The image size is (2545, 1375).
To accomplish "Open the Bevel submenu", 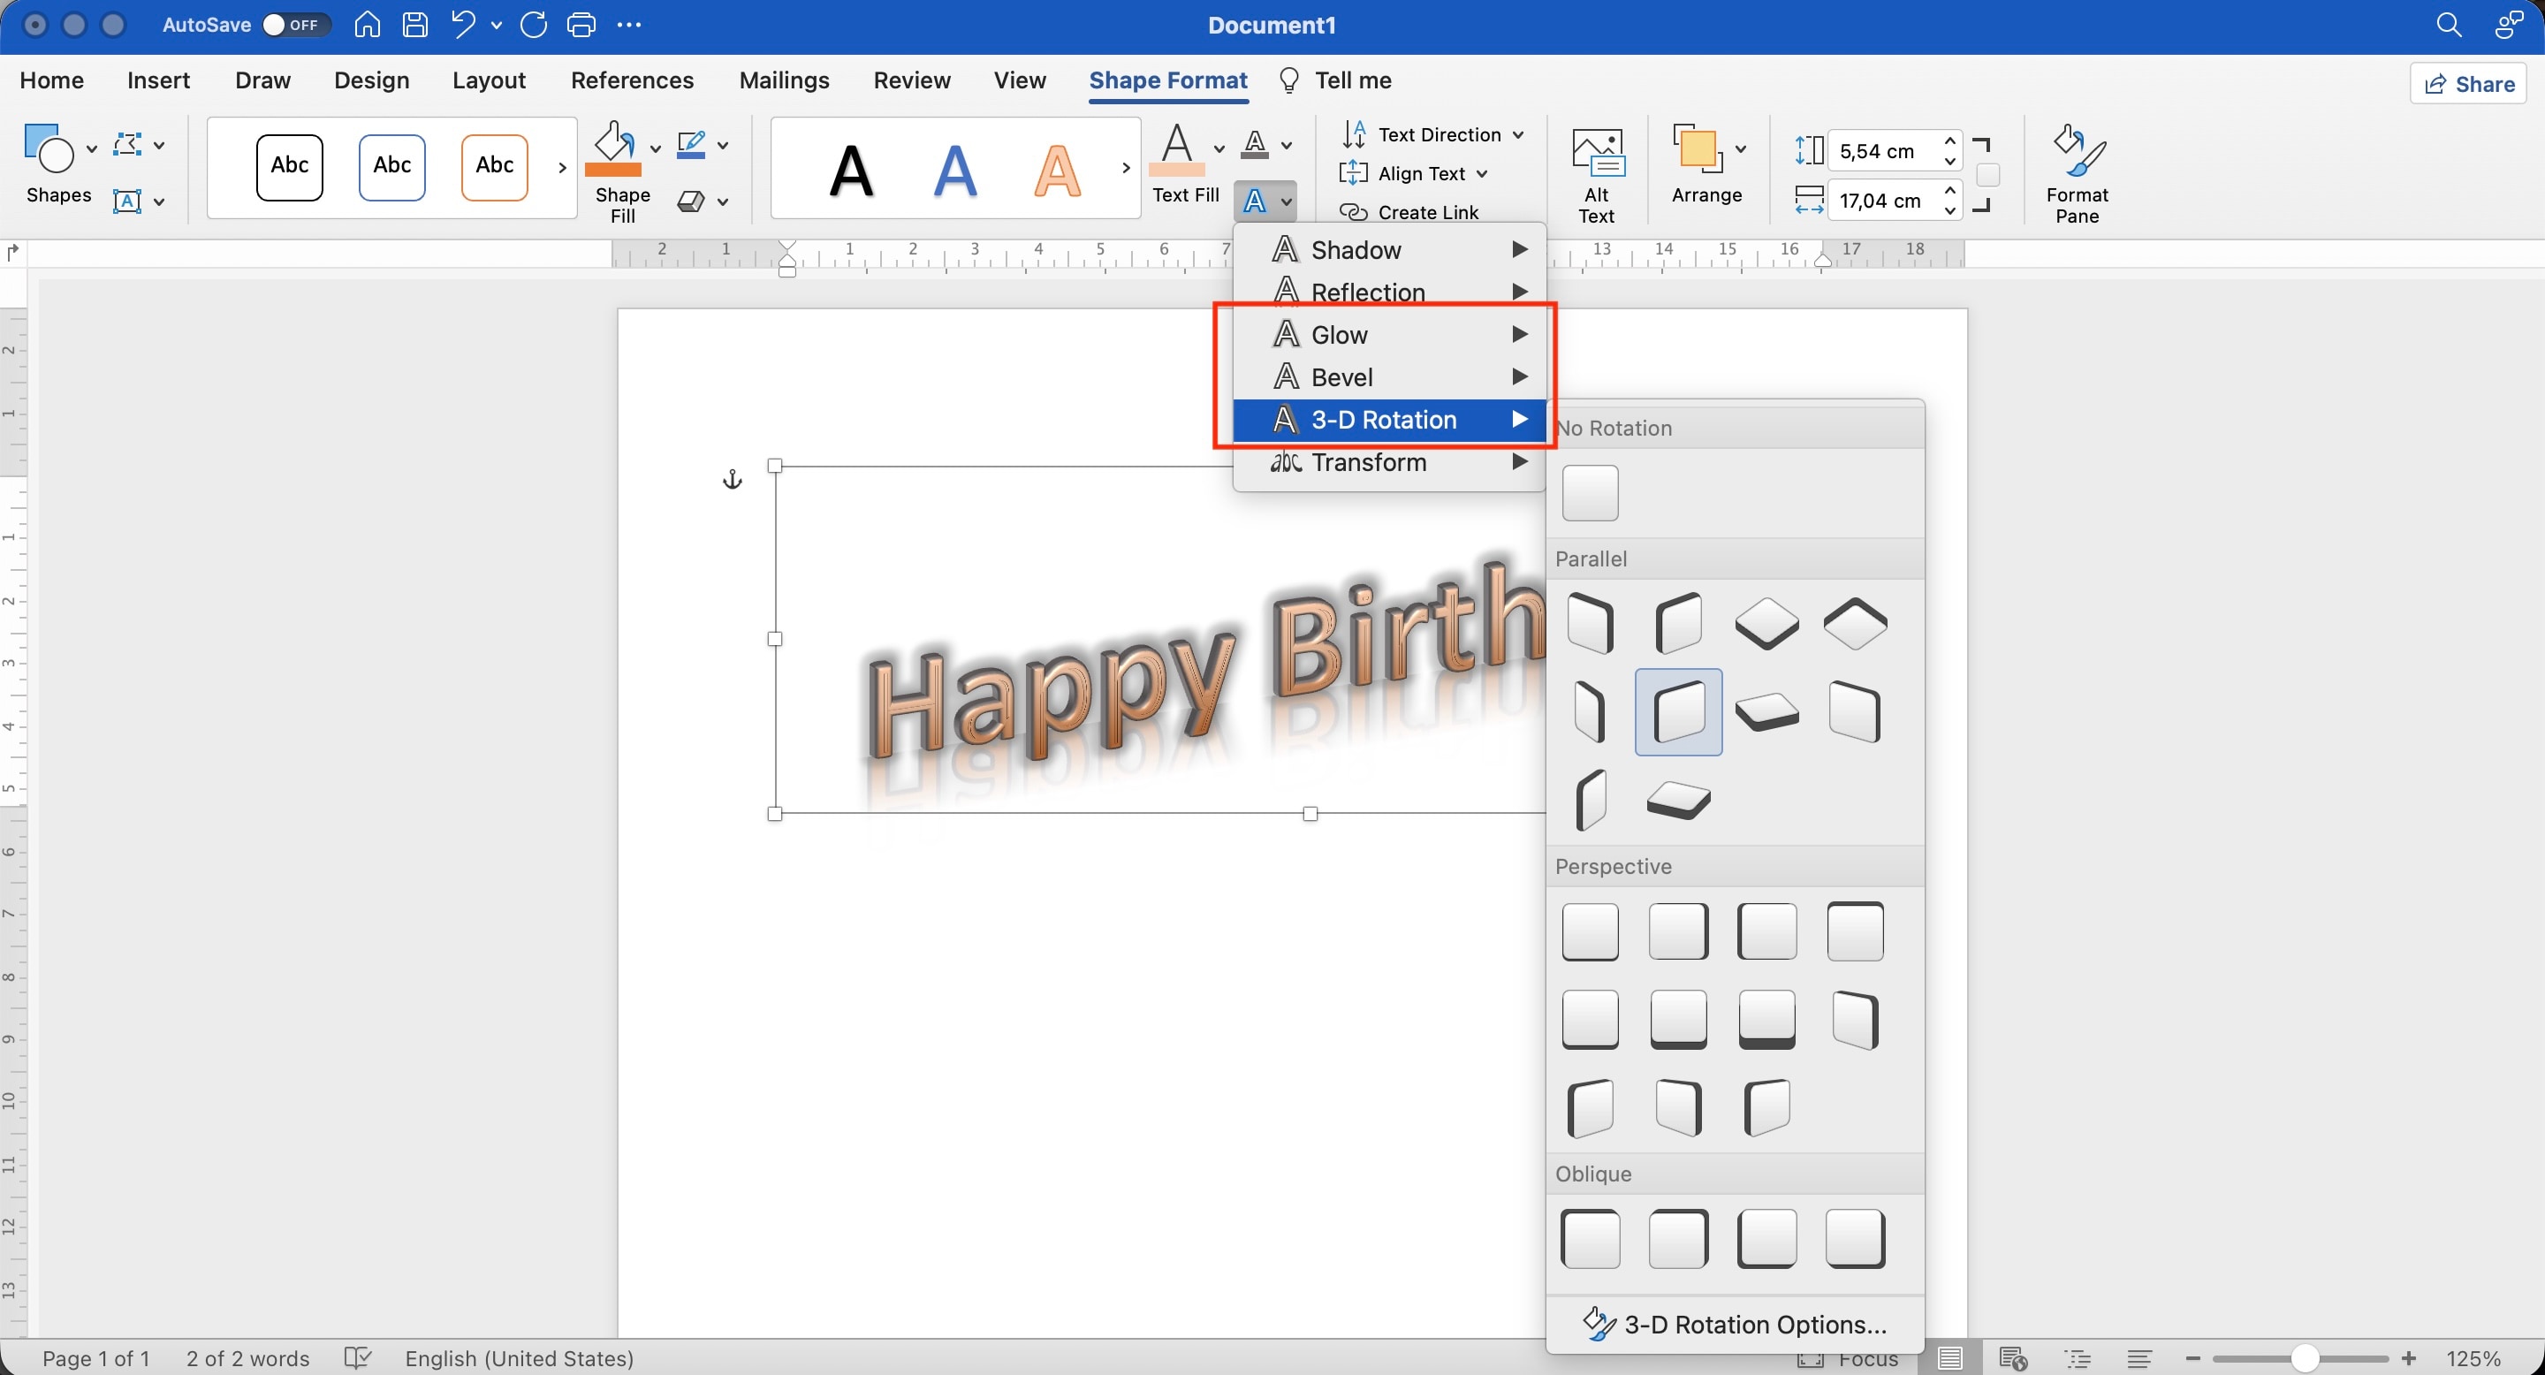I will (x=1389, y=377).
